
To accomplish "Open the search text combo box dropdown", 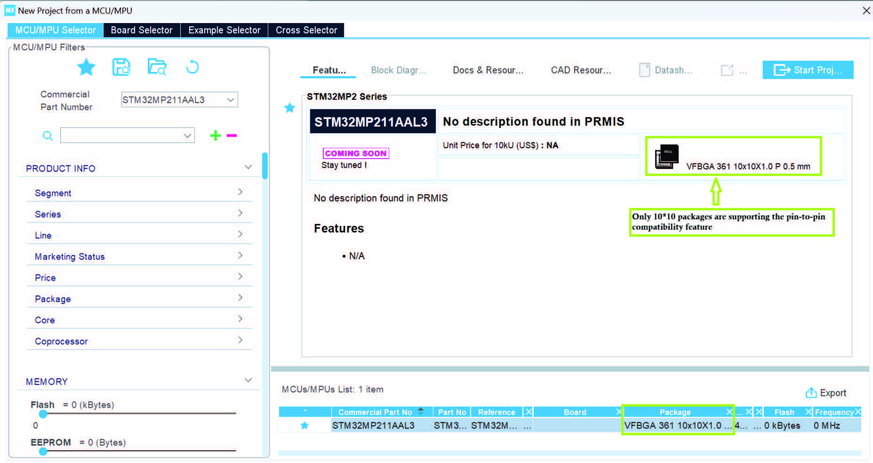I will coord(187,136).
